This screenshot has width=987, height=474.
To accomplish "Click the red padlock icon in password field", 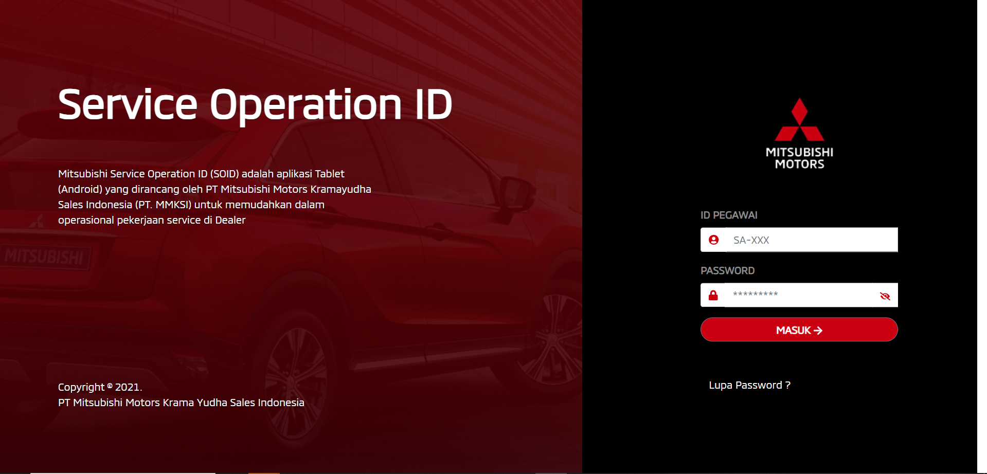I will (713, 295).
